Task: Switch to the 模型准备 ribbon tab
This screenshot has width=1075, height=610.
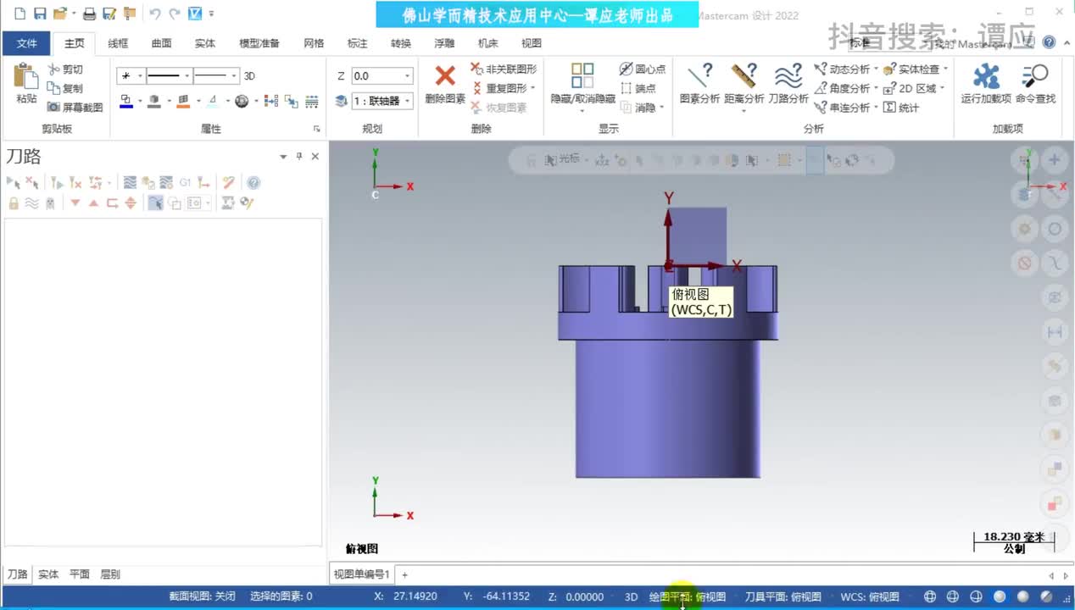Action: (259, 43)
